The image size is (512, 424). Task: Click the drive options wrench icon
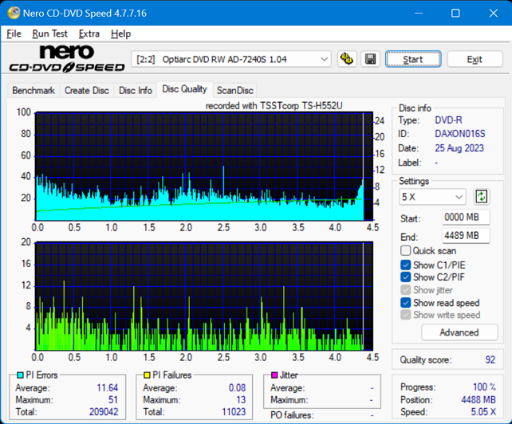point(347,59)
